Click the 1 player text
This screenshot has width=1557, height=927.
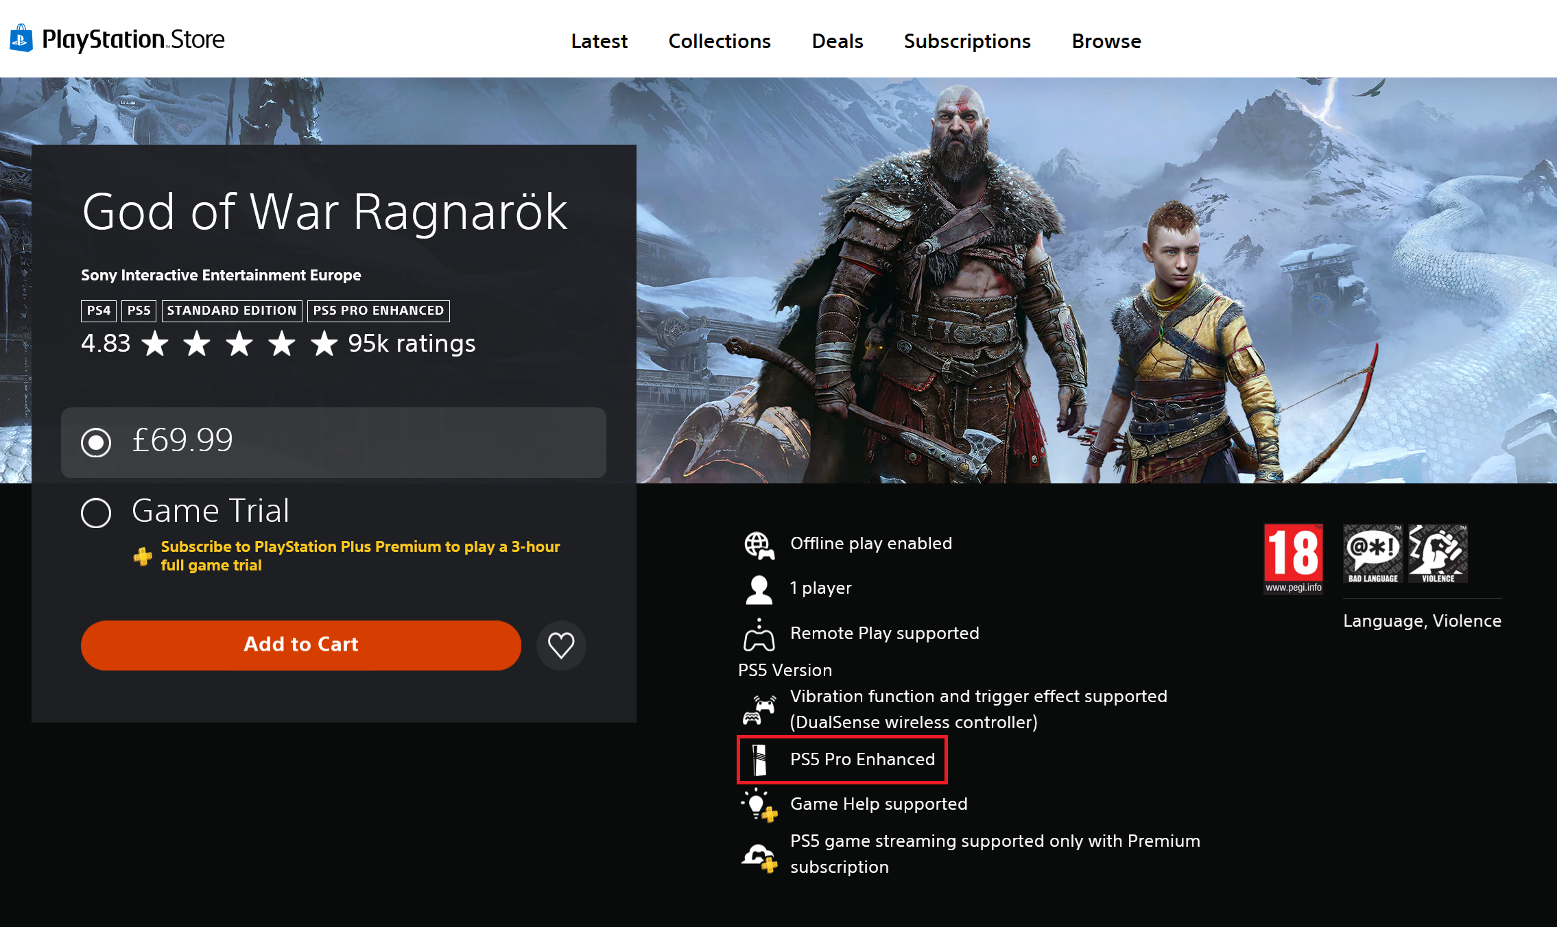[821, 588]
